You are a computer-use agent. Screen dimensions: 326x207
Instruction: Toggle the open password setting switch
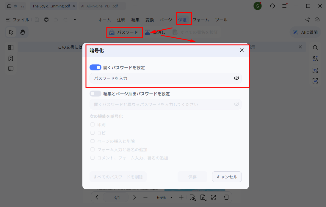click(x=95, y=67)
